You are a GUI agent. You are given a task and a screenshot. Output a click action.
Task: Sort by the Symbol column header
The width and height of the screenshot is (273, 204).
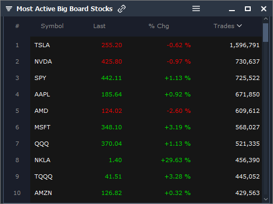pos(52,26)
